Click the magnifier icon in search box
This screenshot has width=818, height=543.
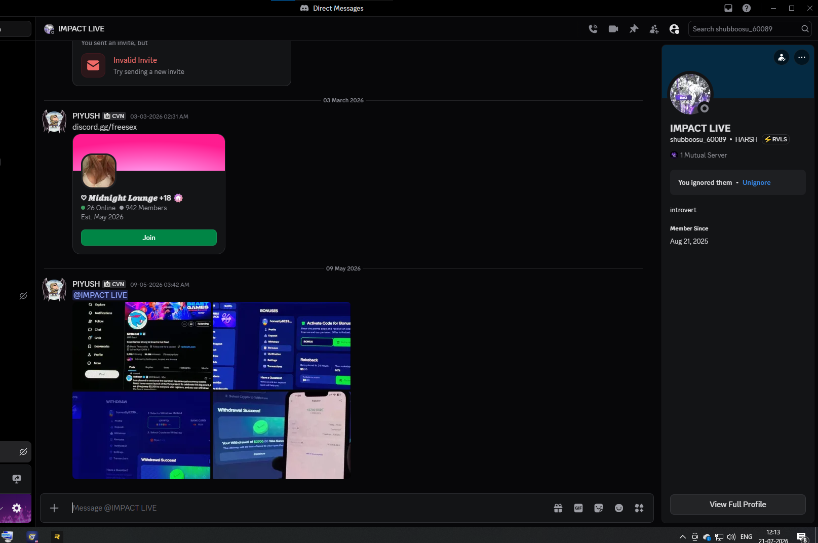click(x=805, y=29)
